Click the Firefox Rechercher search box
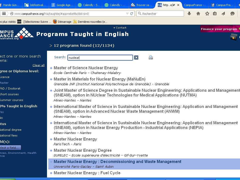Viewport: 240px width, 180px height. (160, 13)
